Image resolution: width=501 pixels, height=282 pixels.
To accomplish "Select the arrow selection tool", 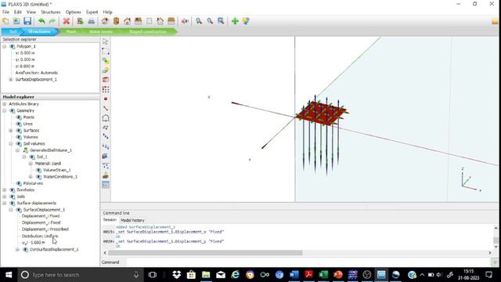I will [106, 42].
